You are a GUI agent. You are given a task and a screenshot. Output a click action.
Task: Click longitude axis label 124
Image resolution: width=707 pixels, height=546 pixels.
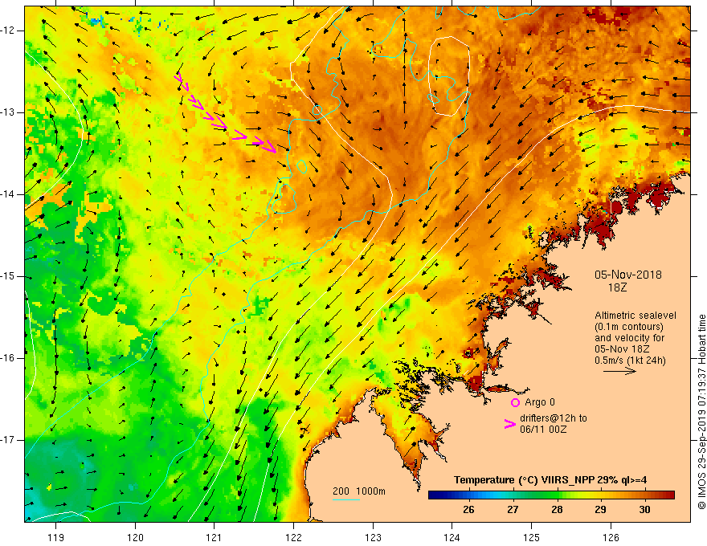coord(452,537)
